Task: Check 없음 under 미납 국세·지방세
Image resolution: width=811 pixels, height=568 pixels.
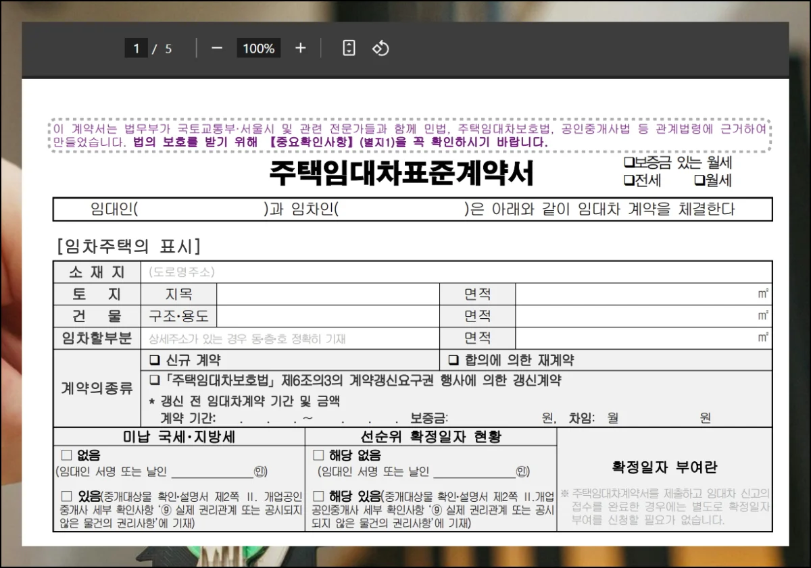Action: (x=66, y=456)
